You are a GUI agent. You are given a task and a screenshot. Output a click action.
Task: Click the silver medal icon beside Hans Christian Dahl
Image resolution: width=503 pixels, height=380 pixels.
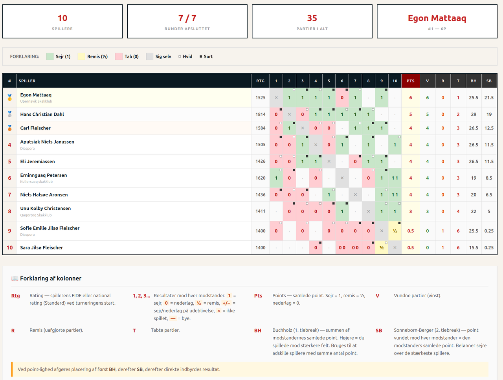[9, 115]
